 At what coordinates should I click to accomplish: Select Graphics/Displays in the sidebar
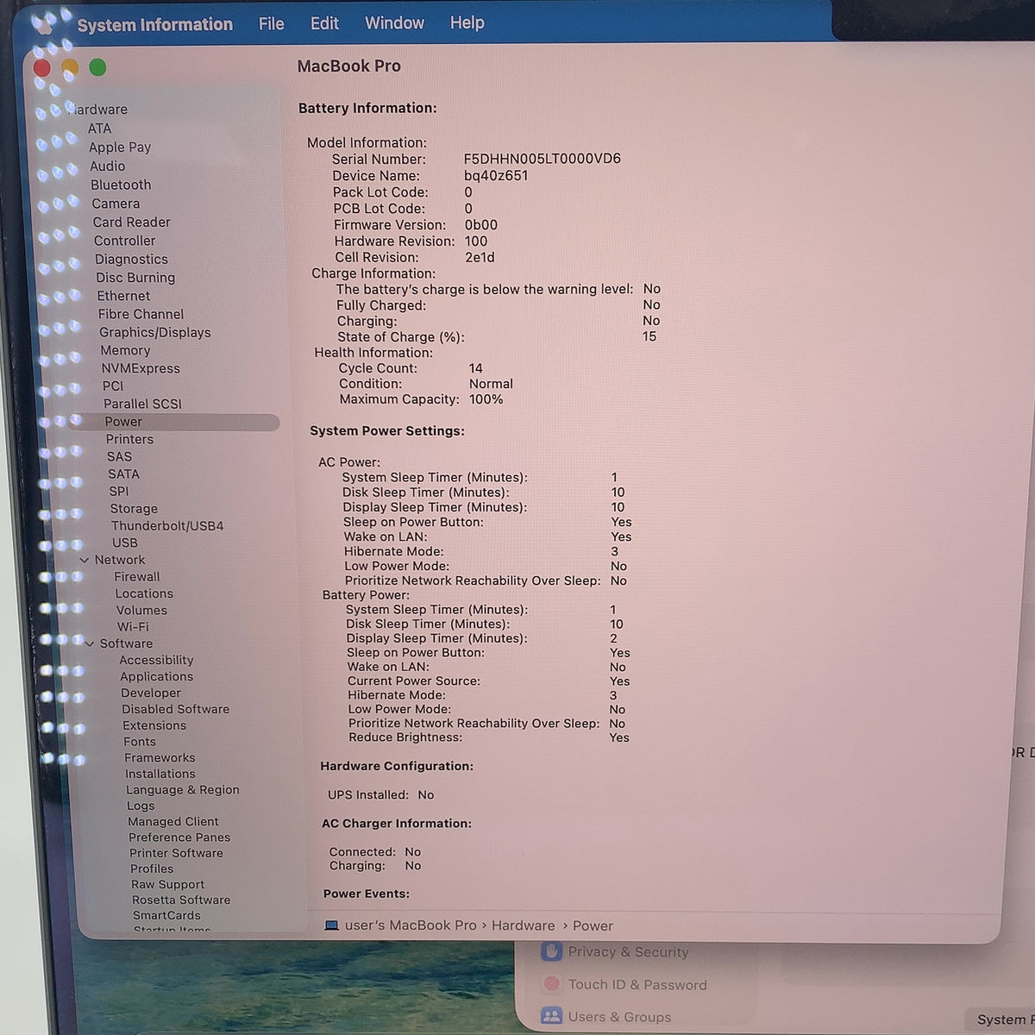(x=155, y=333)
